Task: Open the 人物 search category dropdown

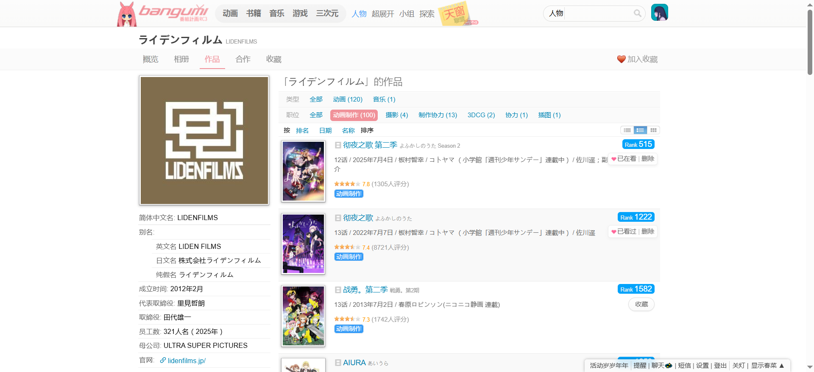Action: (556, 14)
